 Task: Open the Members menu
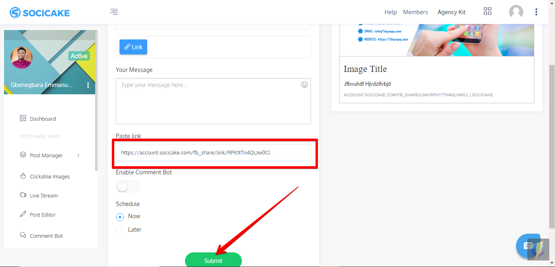416,12
